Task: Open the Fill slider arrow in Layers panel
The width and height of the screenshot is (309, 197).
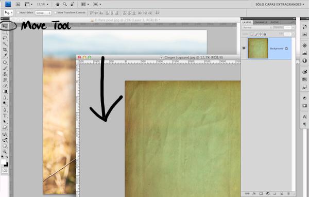Action: [x=293, y=34]
